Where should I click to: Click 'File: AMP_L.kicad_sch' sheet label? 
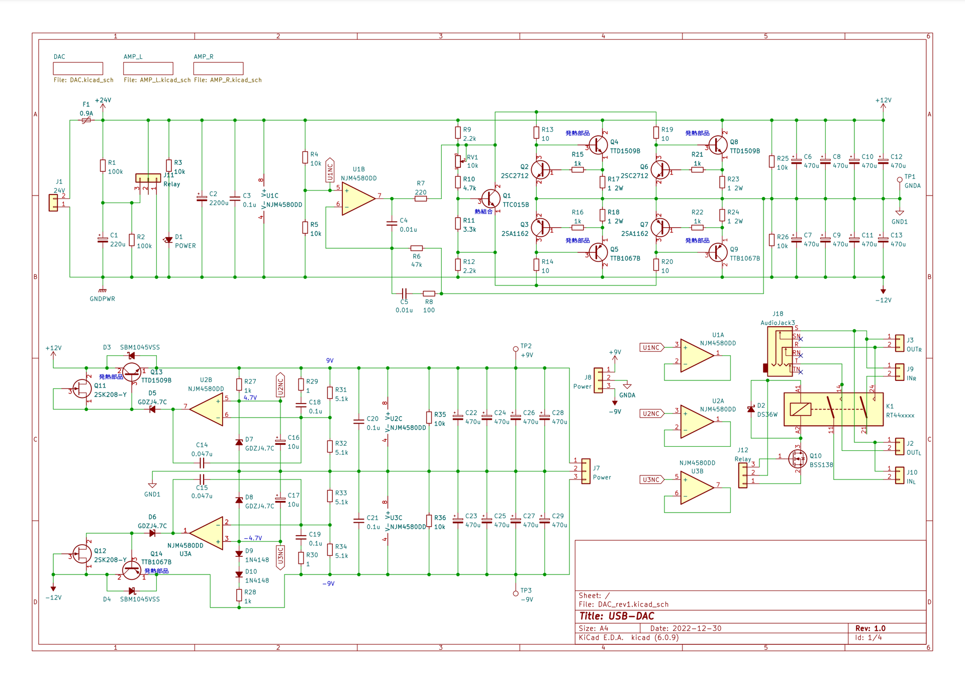tap(157, 80)
